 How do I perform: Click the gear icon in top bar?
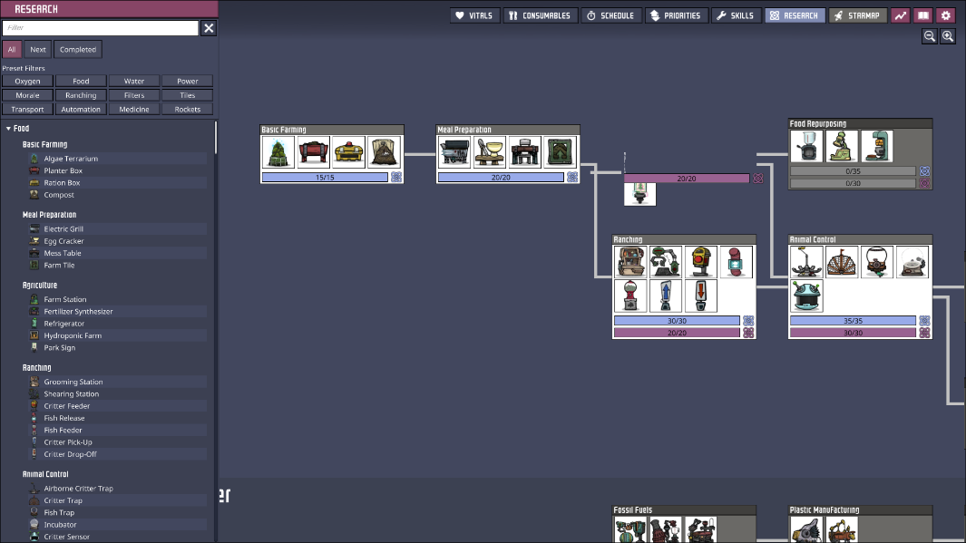[946, 15]
